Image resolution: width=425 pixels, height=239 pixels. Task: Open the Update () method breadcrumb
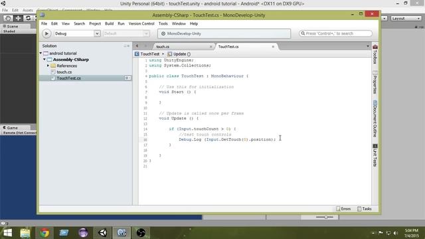click(179, 54)
